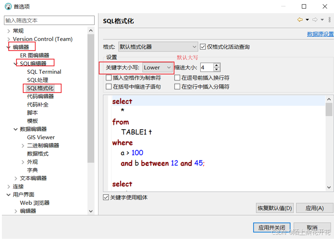
Task: Enable 在空行中插入分隔符 checkbox
Action: [x=177, y=87]
